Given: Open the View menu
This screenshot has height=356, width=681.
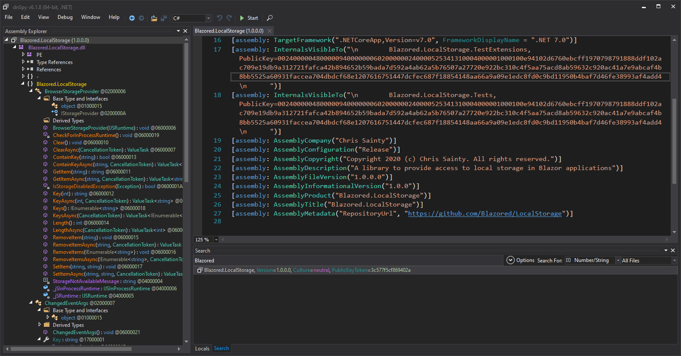Looking at the screenshot, I should click(43, 17).
